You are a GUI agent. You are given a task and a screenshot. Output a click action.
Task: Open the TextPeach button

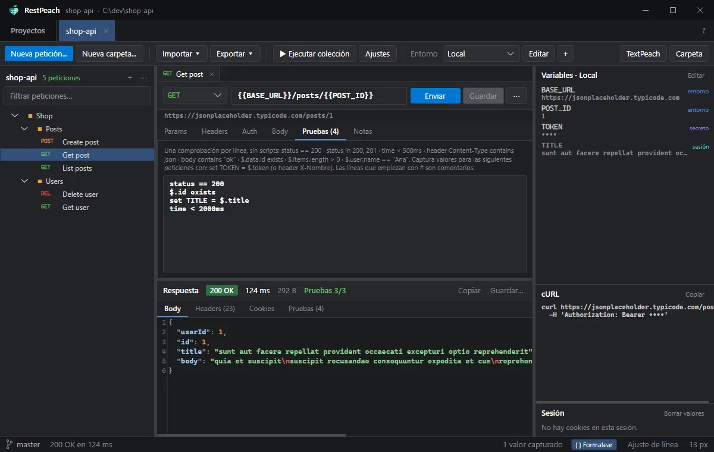(643, 54)
